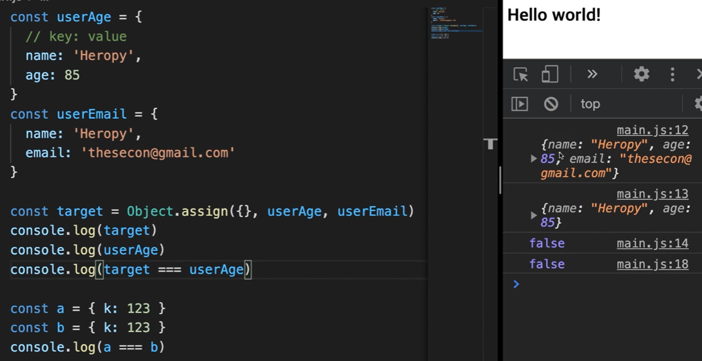Viewport: 702px width, 361px height.
Task: Open the main.js:12 source link
Action: point(653,130)
